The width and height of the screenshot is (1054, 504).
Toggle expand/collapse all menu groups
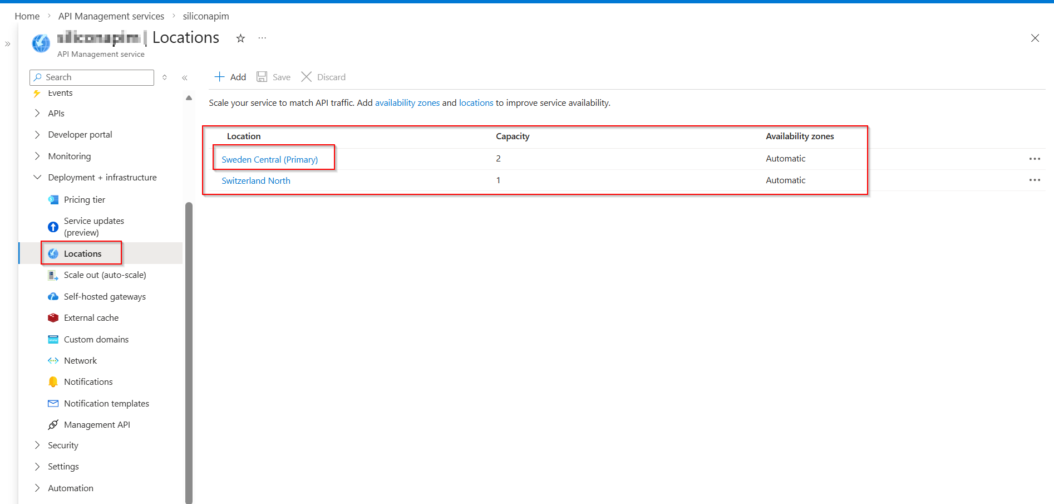click(165, 77)
